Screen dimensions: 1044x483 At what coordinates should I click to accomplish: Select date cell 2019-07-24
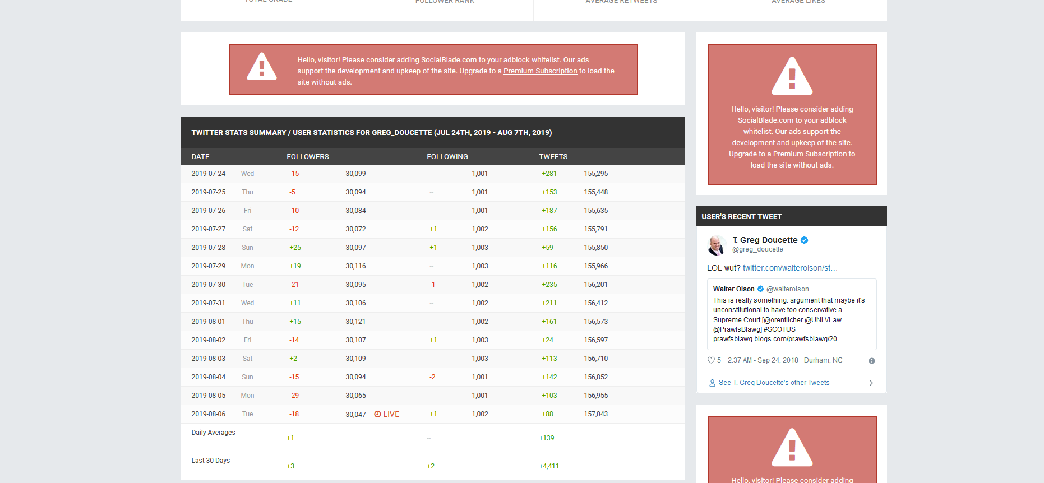[209, 174]
